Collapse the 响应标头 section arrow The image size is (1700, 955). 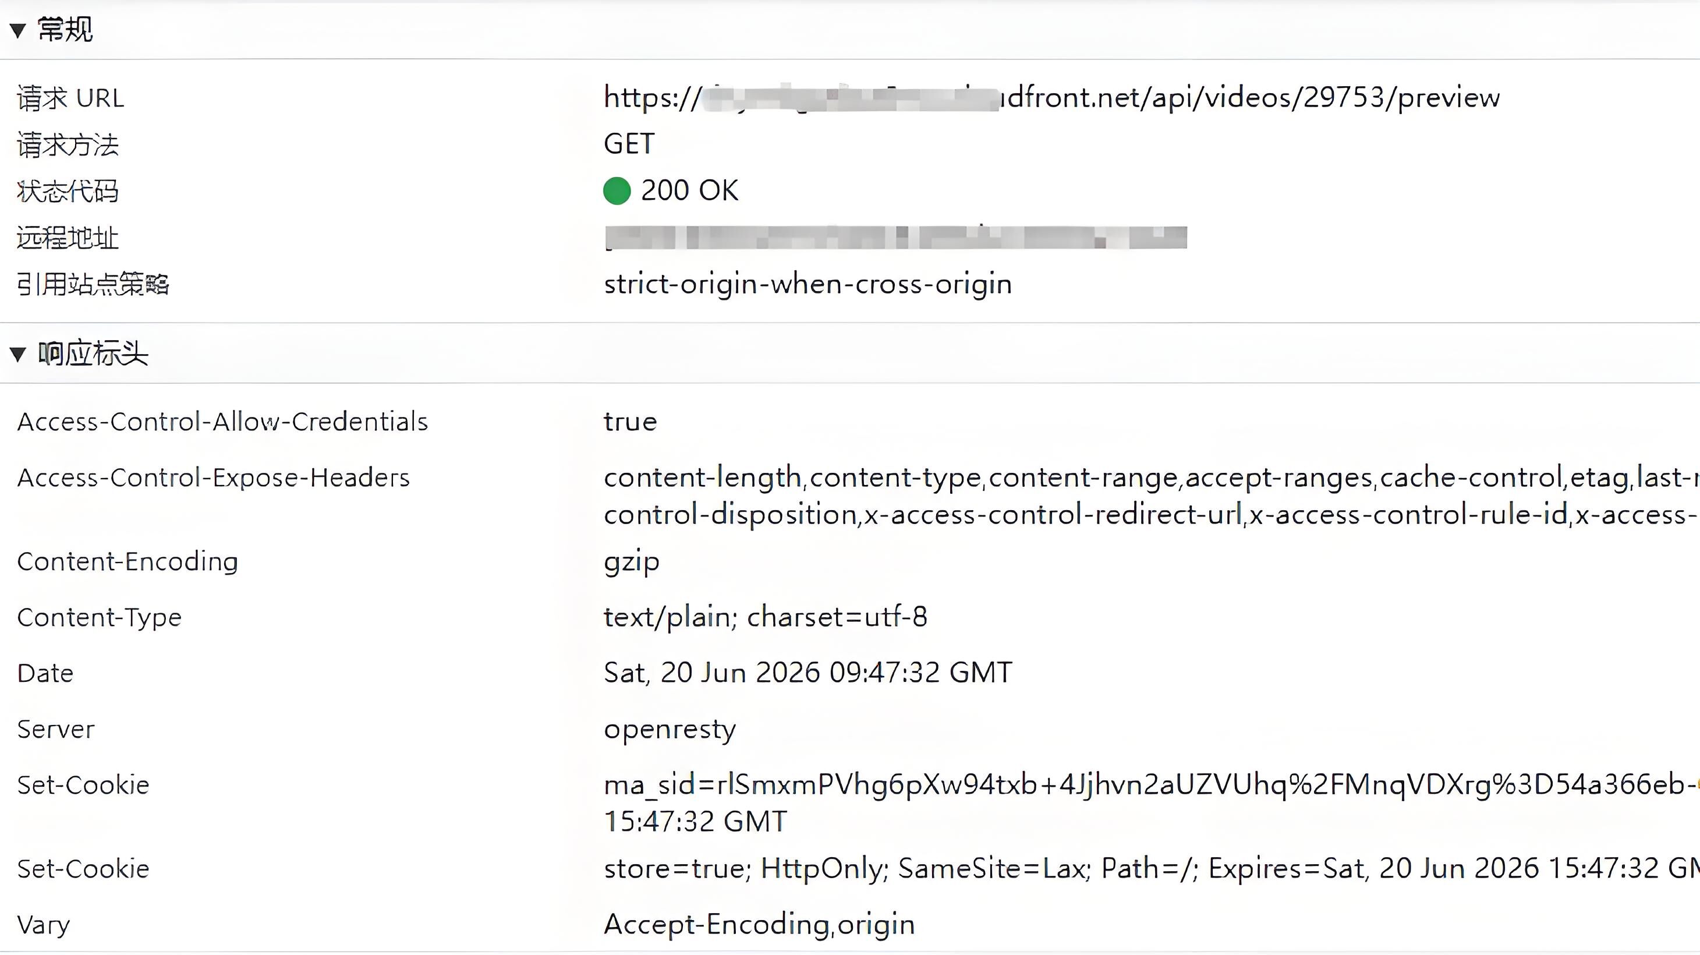pos(18,355)
